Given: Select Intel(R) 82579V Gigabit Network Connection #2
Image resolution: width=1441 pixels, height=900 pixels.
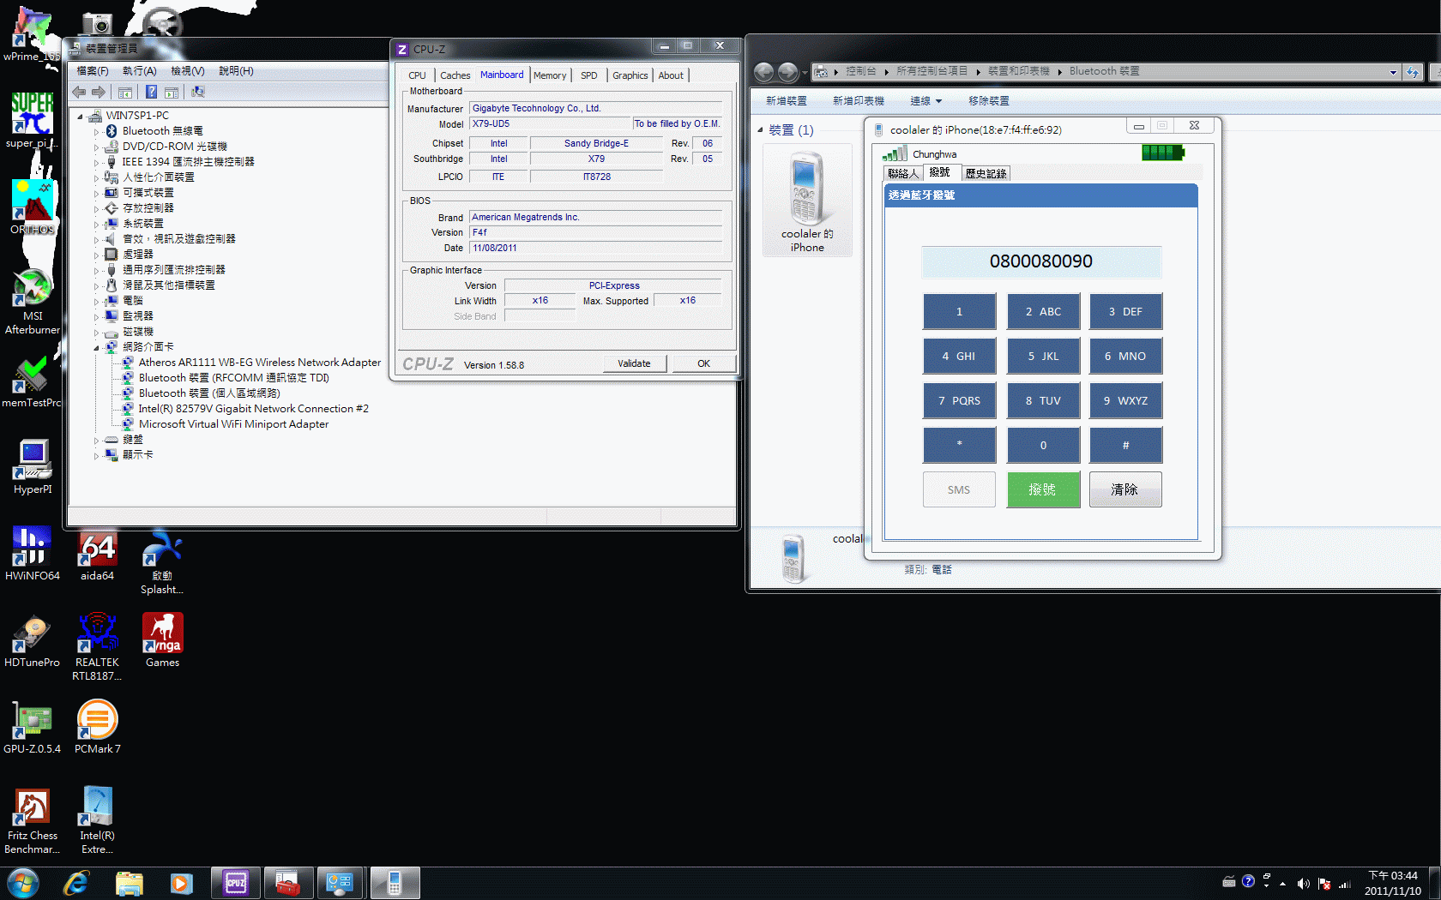Looking at the screenshot, I should 253,409.
